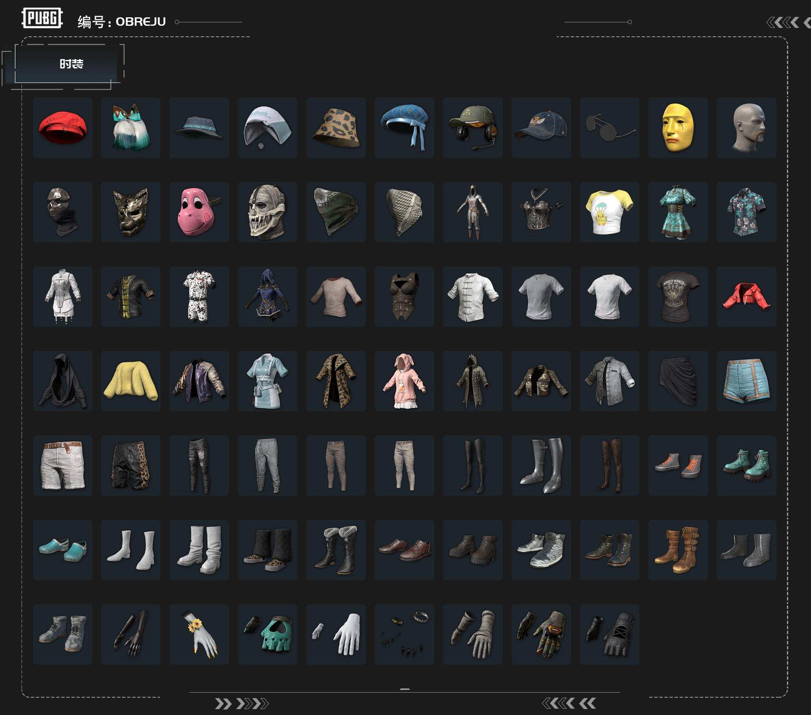Select the yellow face mask
The height and width of the screenshot is (715, 811).
[x=678, y=128]
